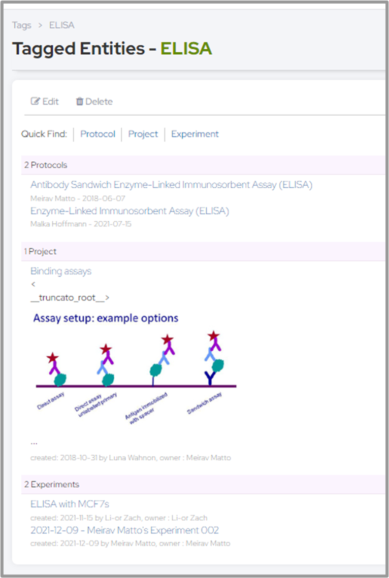Jump to Experiment via Quick Find
389x578 pixels.
click(x=195, y=134)
